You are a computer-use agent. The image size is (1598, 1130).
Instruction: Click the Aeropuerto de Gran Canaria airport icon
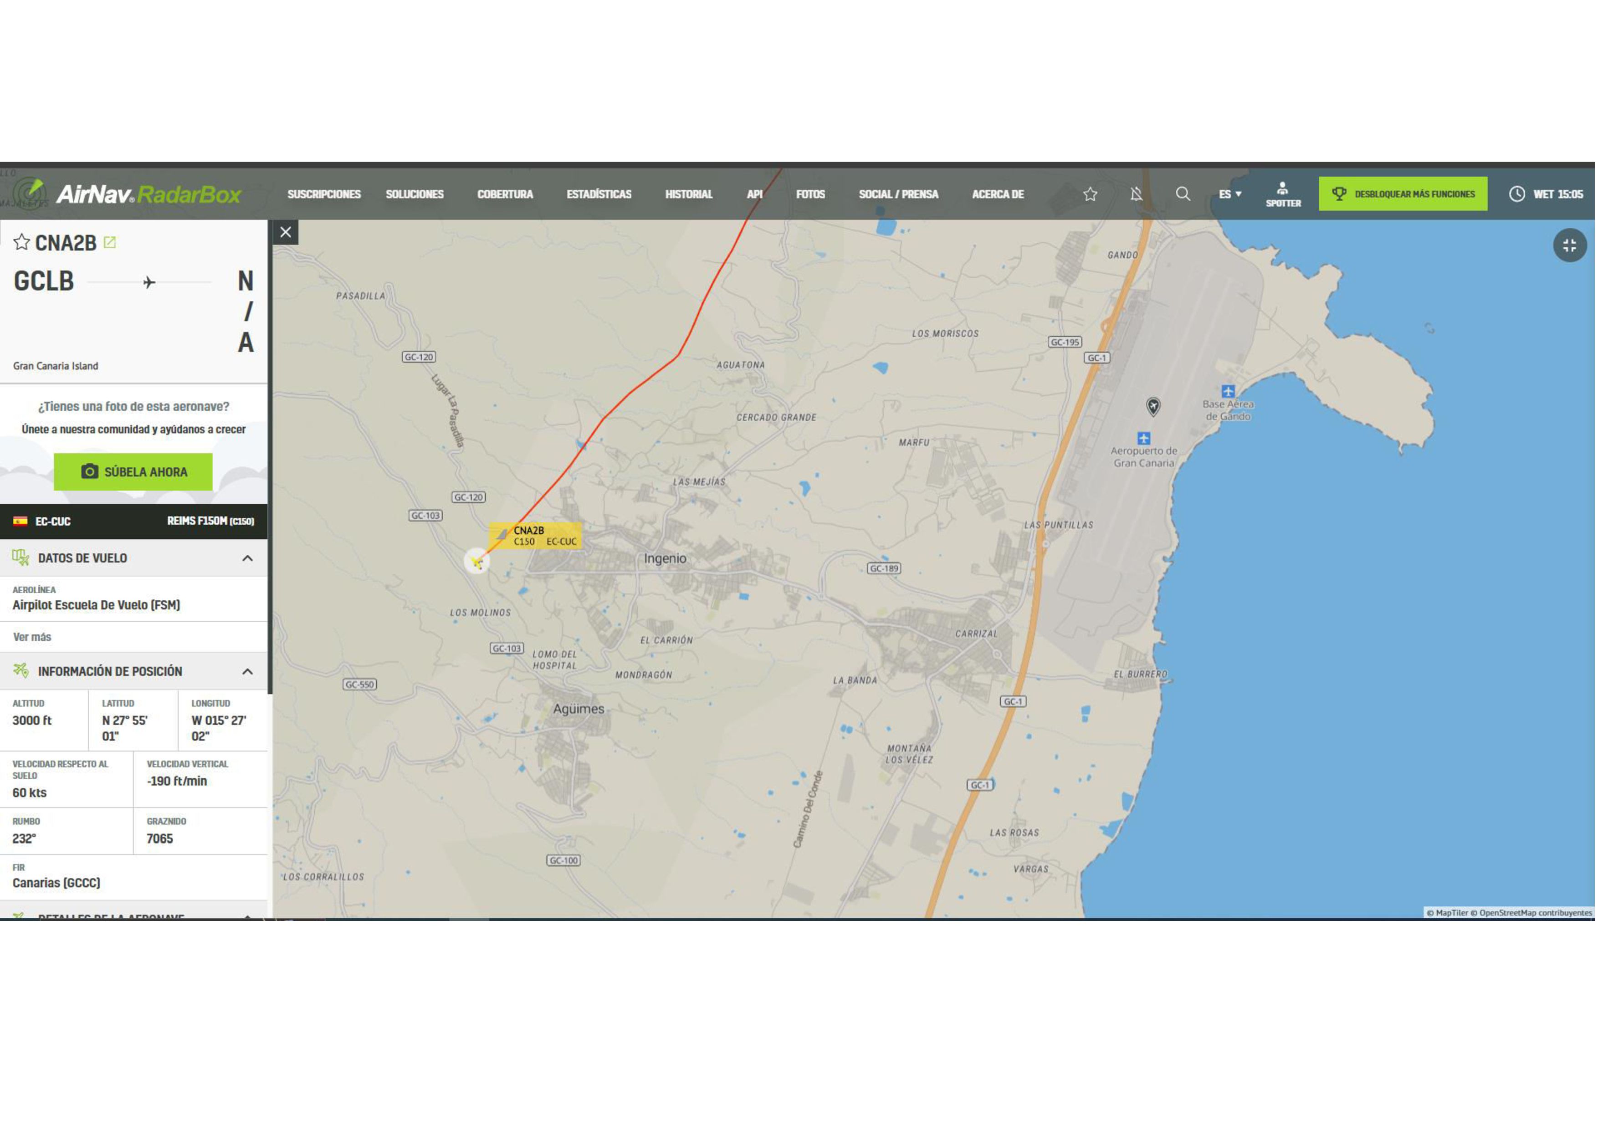click(x=1143, y=438)
